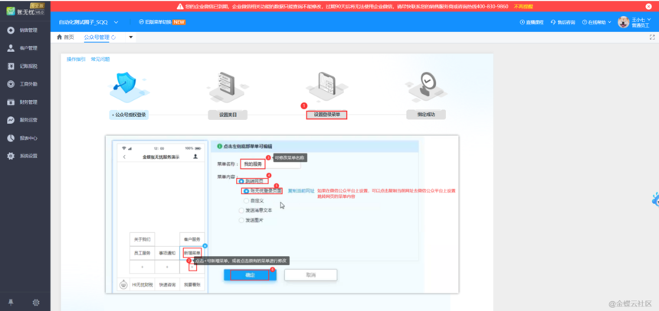This screenshot has width=659, height=311.
Task: Select the 发送图片 radio button
Action: click(241, 220)
